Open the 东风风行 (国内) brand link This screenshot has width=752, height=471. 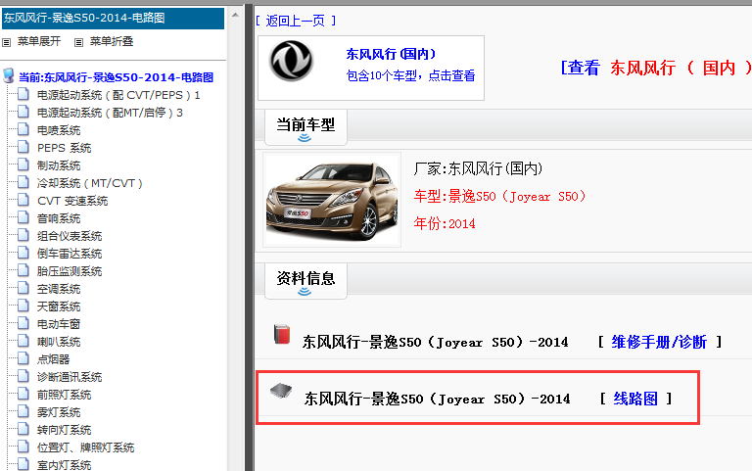[x=391, y=54]
